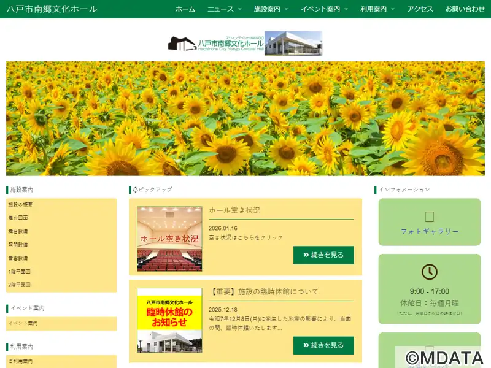The width and height of the screenshot is (491, 368).
Task: Expand the イベント案内 dropdown arrow in navbar
Action: point(346,9)
